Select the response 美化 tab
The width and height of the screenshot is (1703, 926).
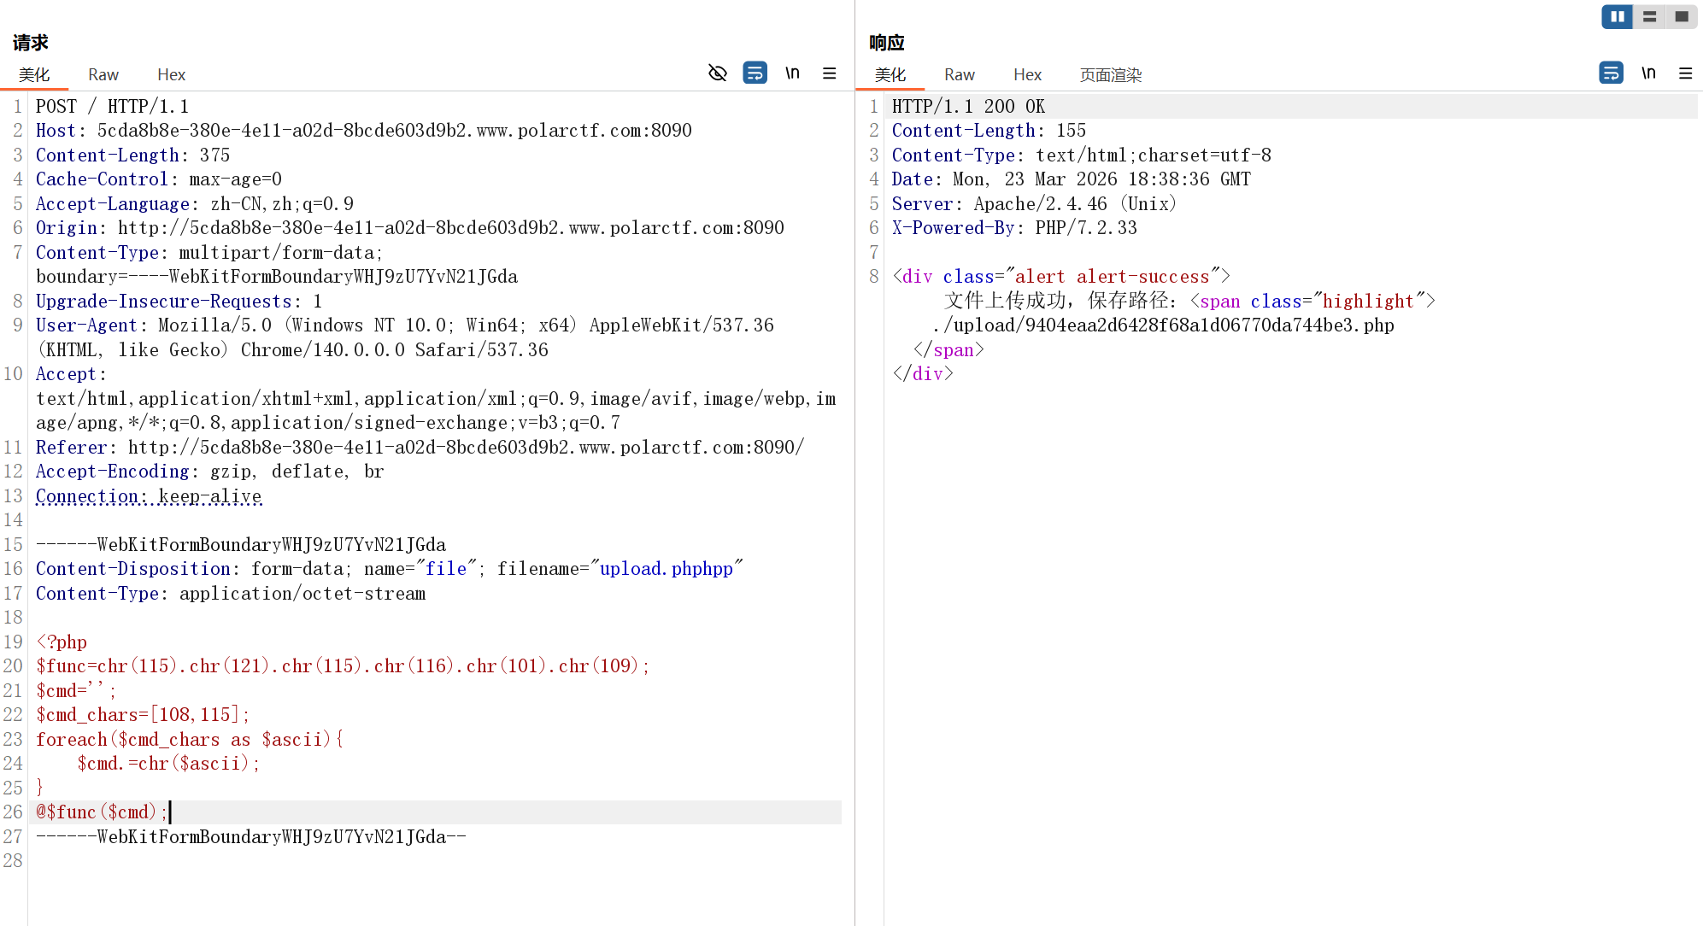(890, 75)
